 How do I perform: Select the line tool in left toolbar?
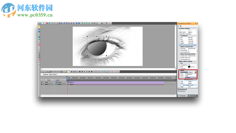[x=39, y=34]
